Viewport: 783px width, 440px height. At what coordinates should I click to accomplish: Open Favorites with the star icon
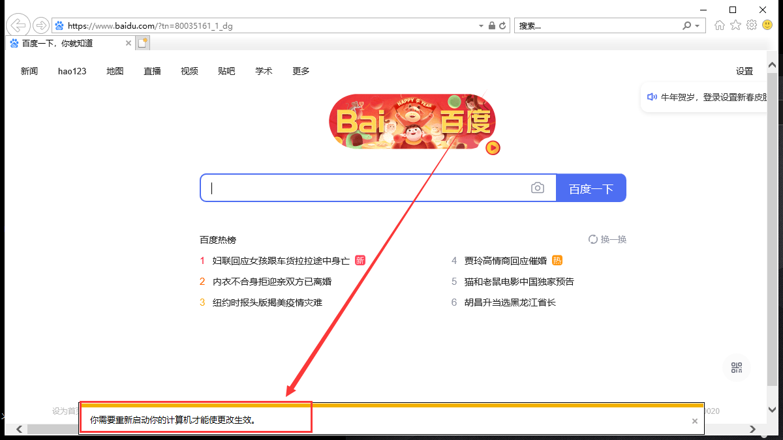735,25
